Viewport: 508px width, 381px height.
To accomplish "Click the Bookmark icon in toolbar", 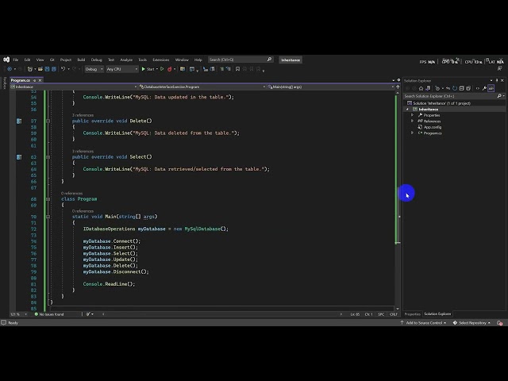I will coord(237,69).
